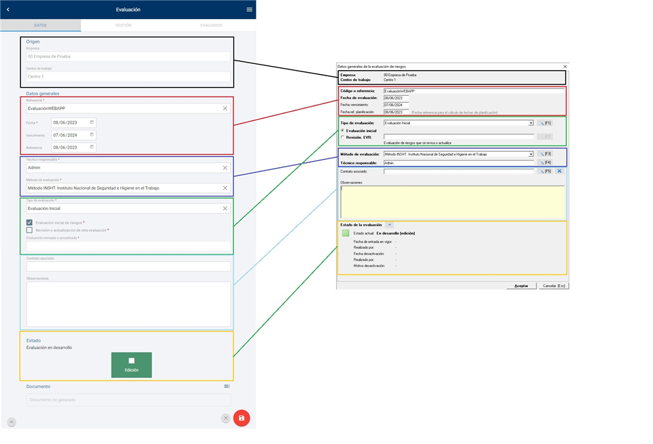Expand the Método de evaluación dropdown in the dialog
Screen dimensions: 653x444
[x=531, y=154]
